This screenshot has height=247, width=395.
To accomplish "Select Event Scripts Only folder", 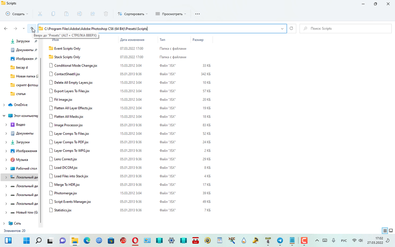I will 67,48.
